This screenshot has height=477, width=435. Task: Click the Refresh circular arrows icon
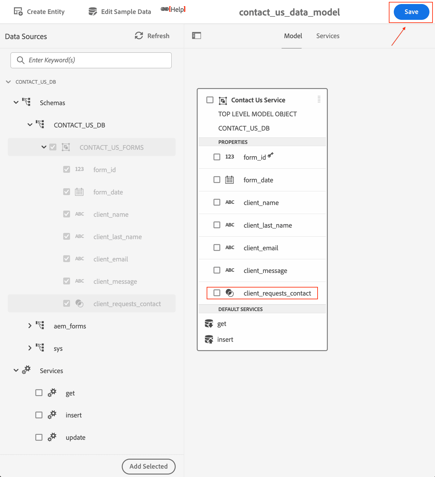point(139,36)
